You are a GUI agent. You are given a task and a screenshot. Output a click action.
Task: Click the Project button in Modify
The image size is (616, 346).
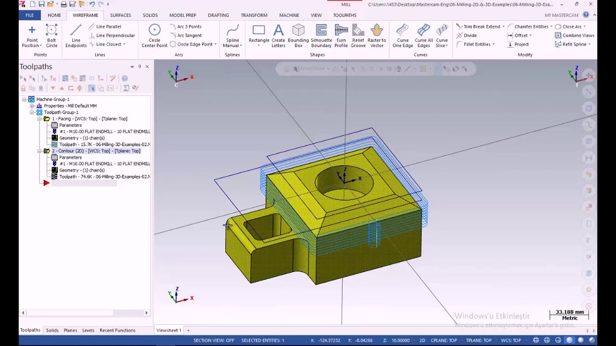[518, 44]
